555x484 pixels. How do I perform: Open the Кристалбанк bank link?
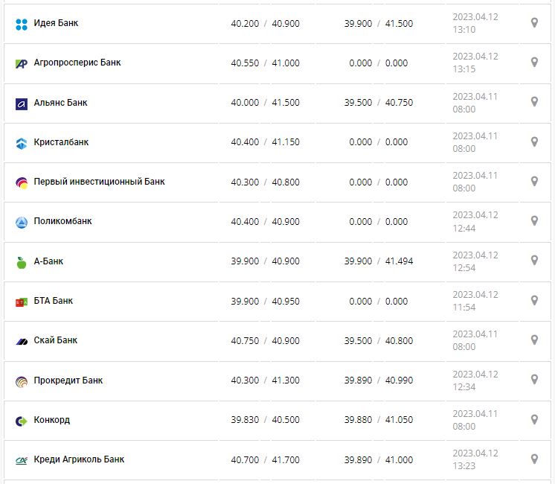coord(61,141)
